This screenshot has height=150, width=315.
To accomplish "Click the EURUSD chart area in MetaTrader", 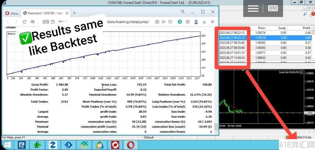I will point(262,97).
